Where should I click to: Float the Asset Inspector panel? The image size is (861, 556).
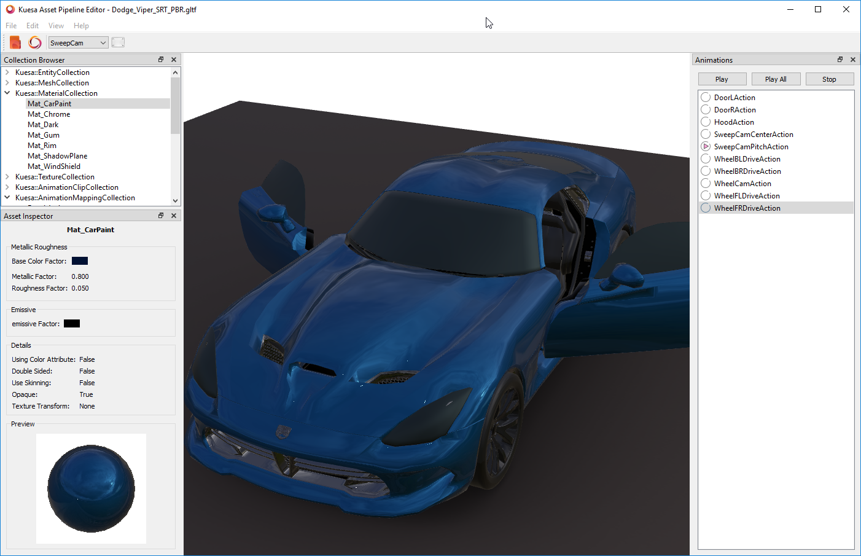[x=161, y=216]
